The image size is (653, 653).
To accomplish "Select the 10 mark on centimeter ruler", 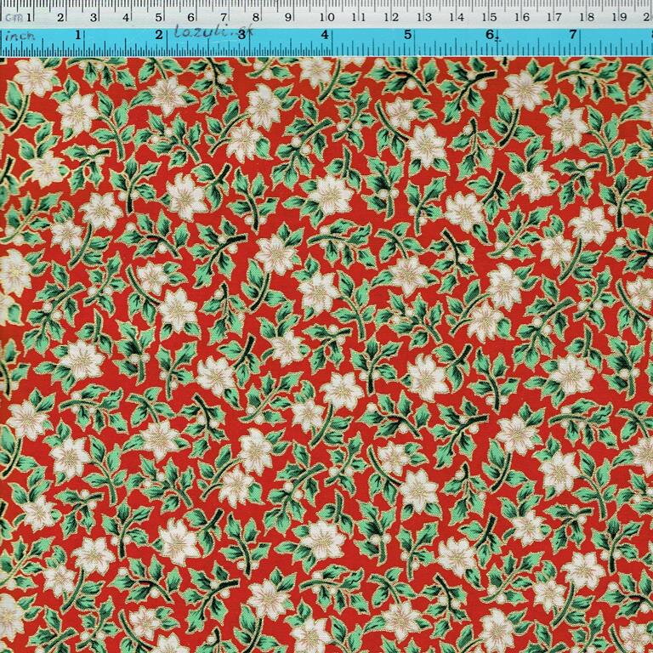I will (326, 17).
